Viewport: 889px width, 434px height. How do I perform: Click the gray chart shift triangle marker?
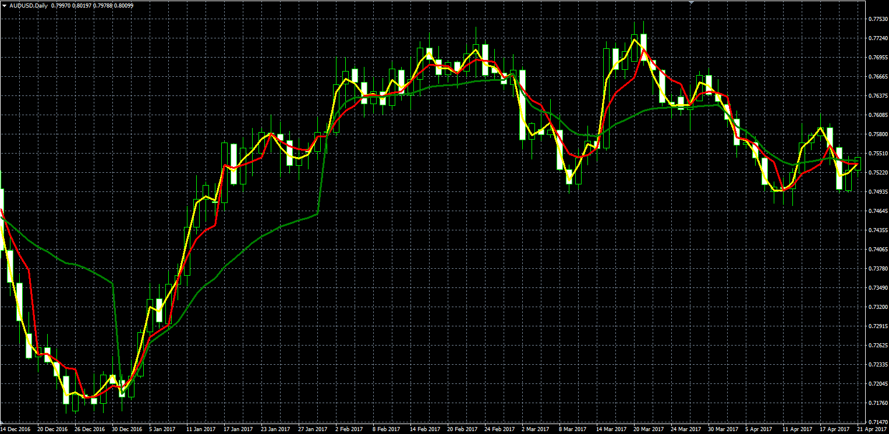pos(691,2)
